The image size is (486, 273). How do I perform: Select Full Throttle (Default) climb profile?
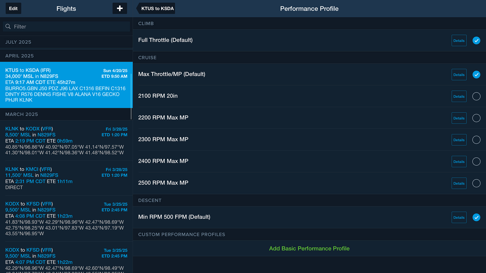476,40
